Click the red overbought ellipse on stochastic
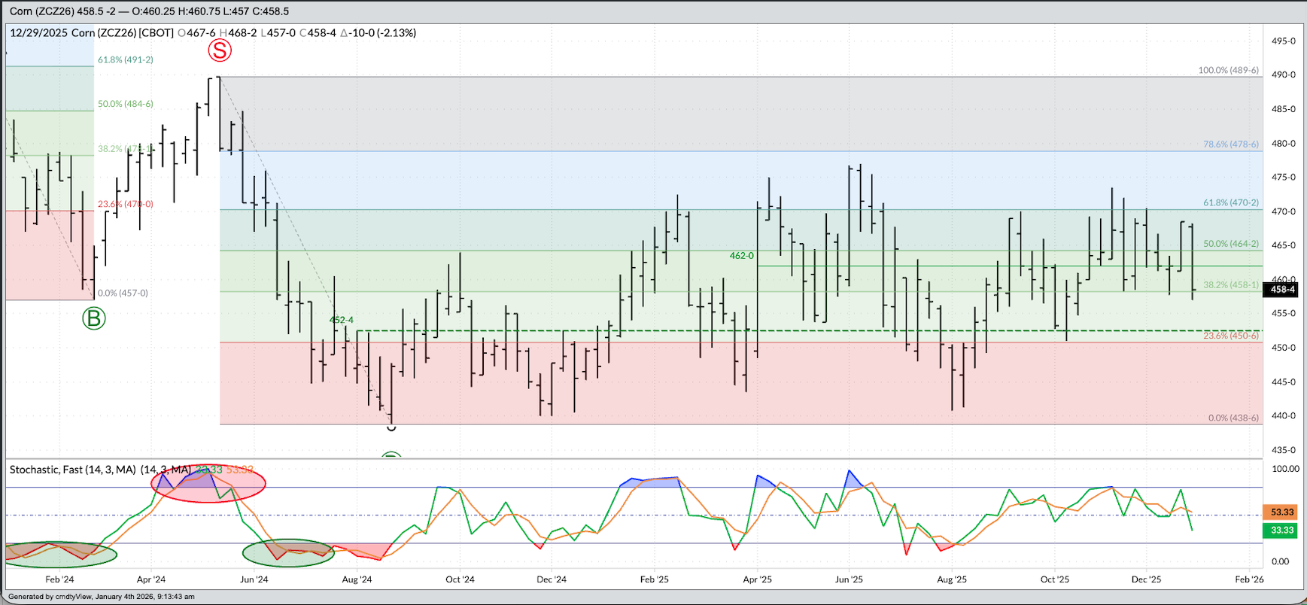 click(208, 483)
